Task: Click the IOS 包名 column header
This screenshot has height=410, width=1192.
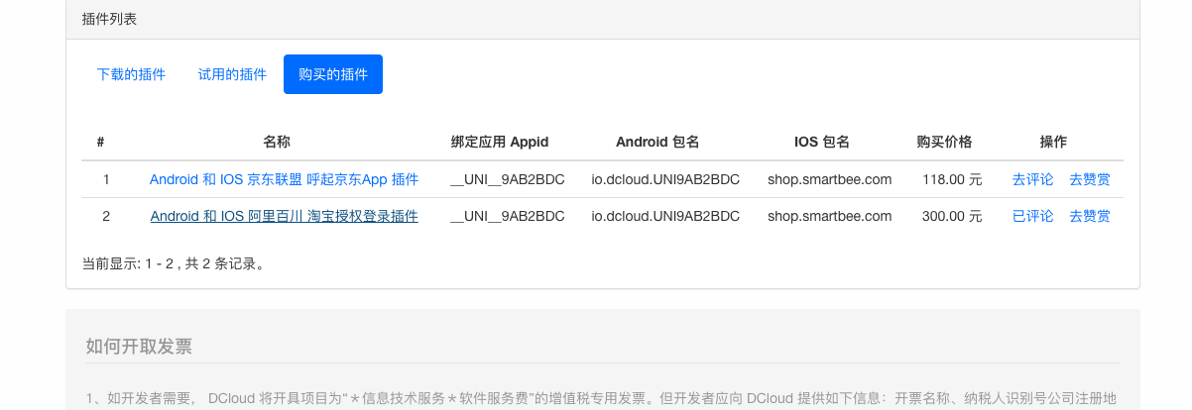Action: point(822,142)
